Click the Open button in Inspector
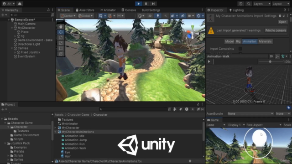The height and width of the screenshot is (164, 292). tap(282, 22)
